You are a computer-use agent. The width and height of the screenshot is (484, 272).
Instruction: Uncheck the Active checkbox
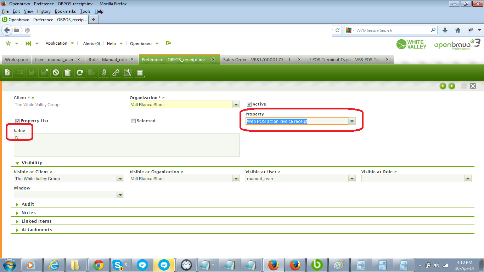pos(249,104)
